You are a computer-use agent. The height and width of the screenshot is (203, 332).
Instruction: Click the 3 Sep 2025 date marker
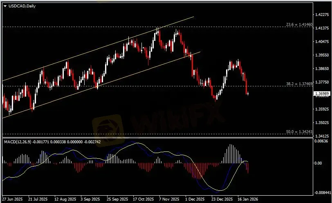click(x=90, y=199)
